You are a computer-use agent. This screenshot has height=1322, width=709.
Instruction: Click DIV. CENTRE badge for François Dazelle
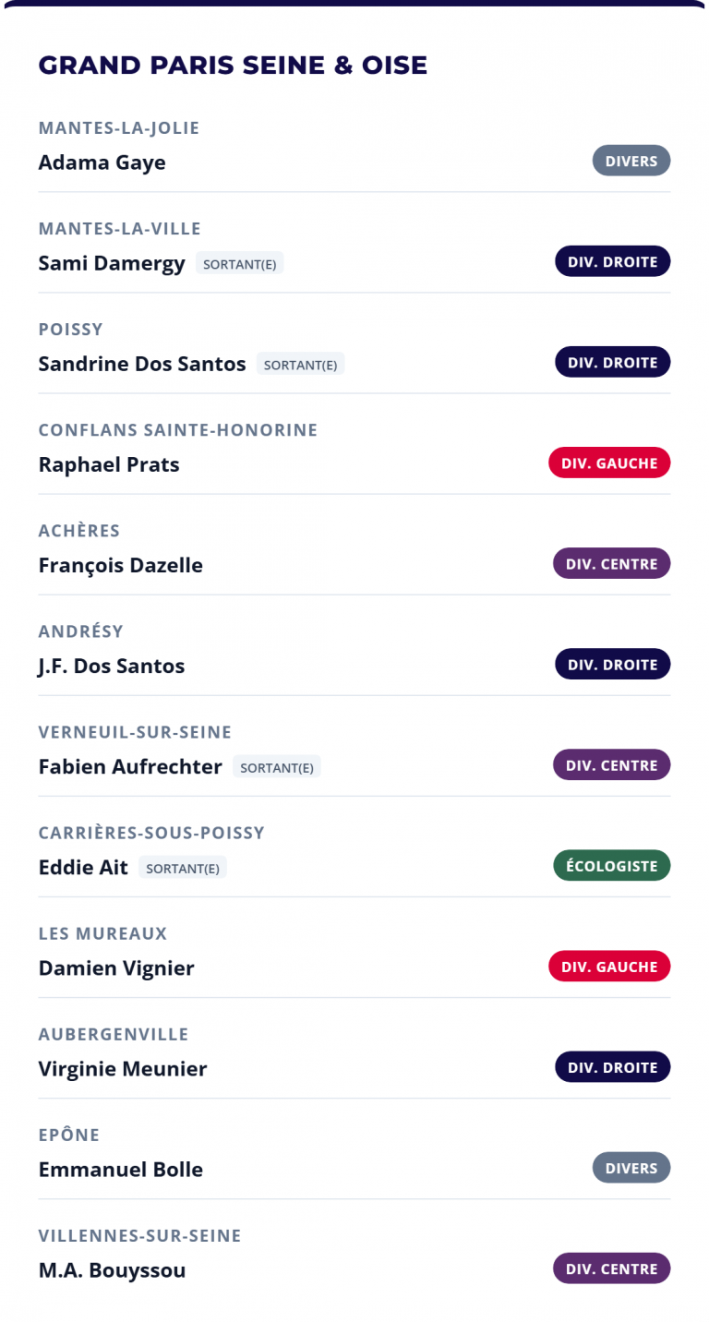click(611, 563)
